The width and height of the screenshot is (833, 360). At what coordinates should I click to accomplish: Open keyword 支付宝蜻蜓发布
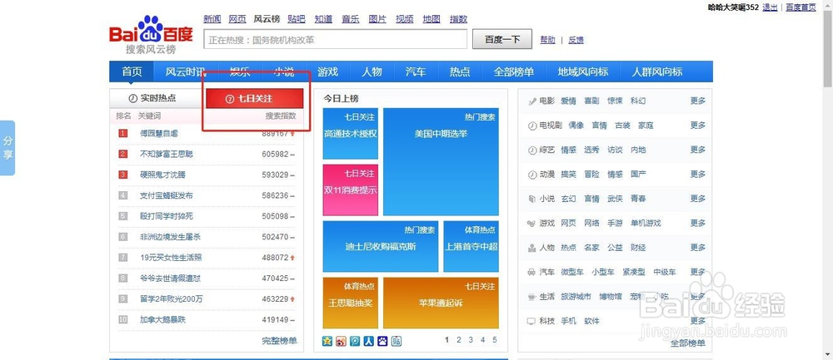167,195
